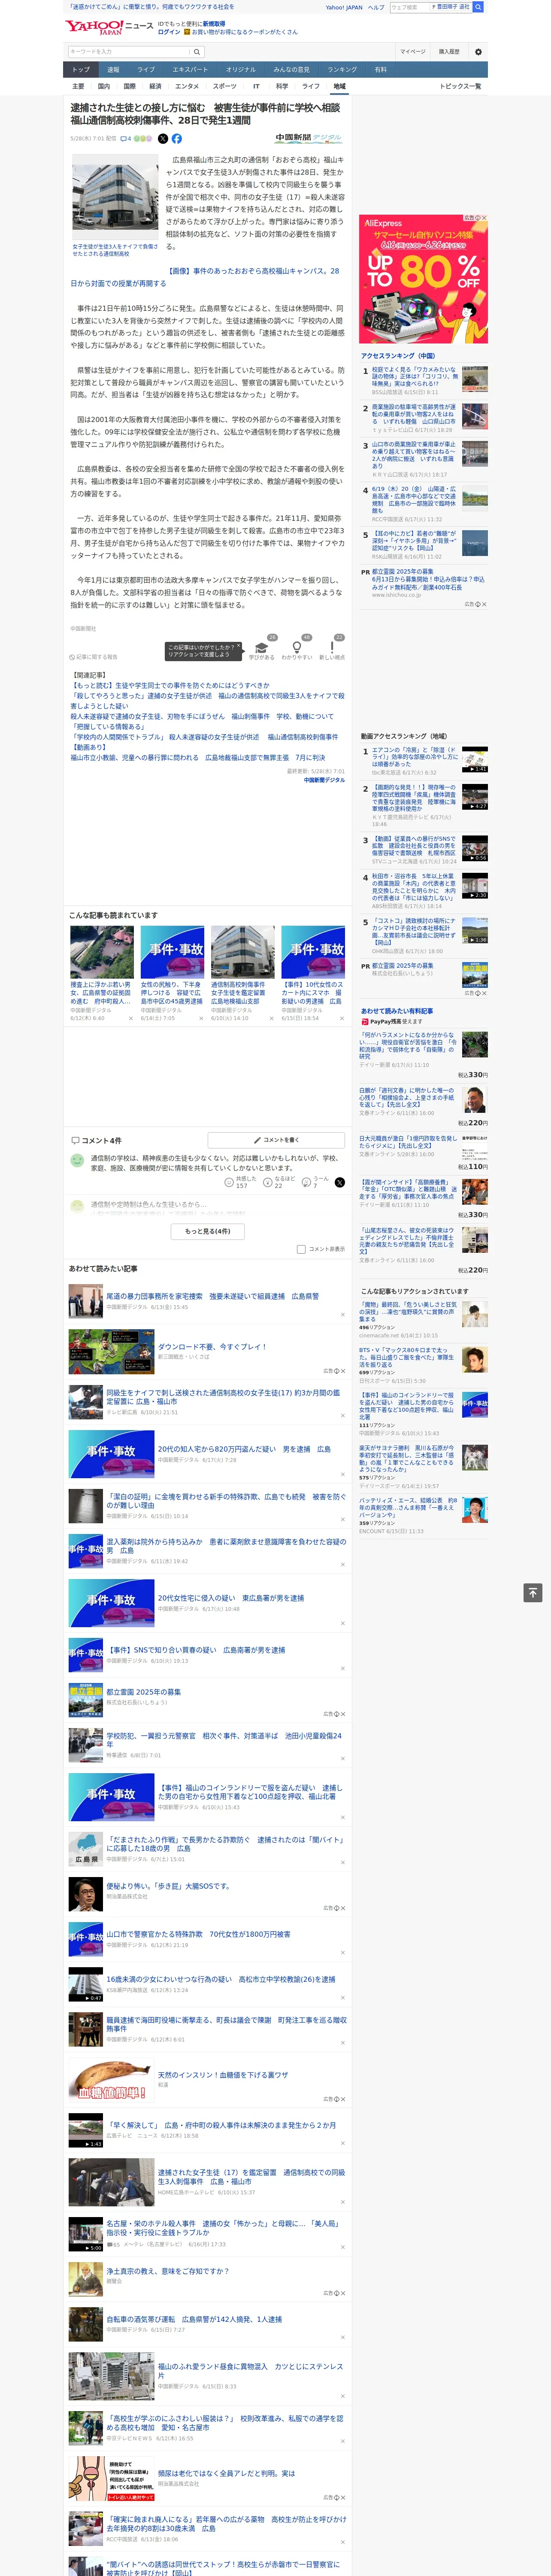Click the keyword input field
Screen dimensions: 551x2576
point(129,51)
